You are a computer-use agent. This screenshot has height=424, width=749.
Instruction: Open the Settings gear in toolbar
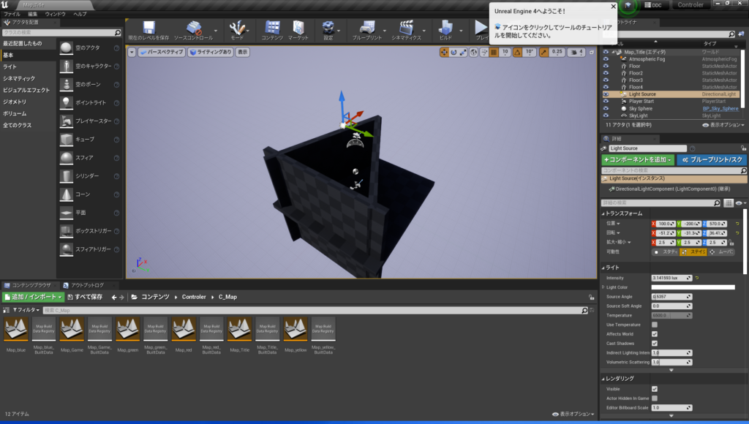328,29
